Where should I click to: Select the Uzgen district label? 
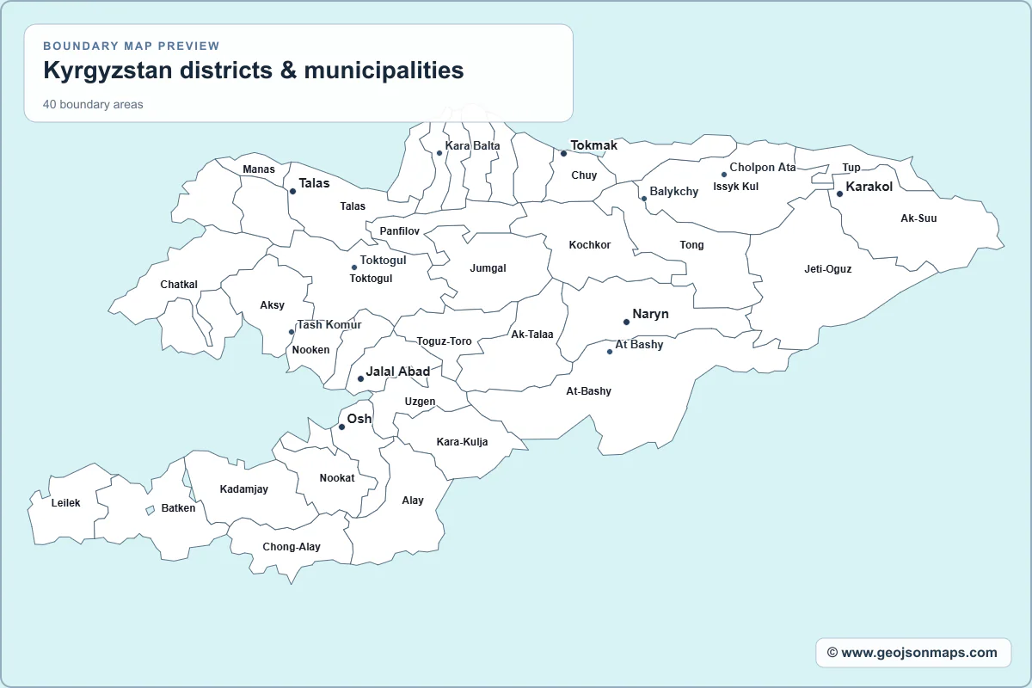coord(420,402)
